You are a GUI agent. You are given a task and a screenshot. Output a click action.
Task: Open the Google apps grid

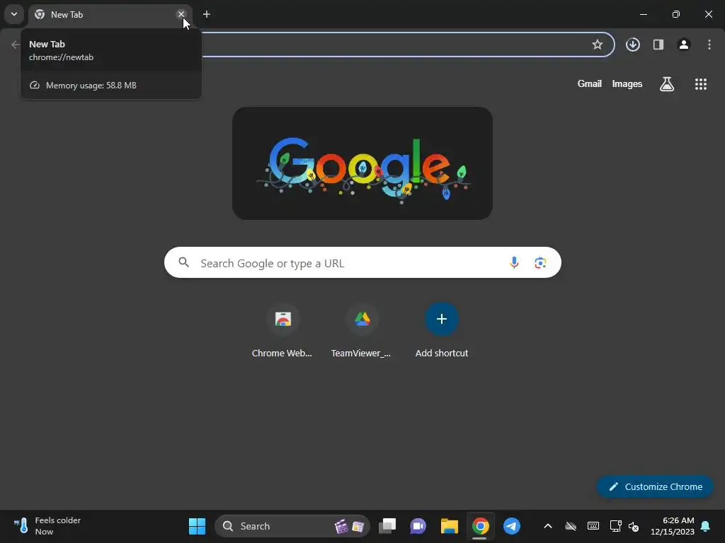[x=701, y=83]
